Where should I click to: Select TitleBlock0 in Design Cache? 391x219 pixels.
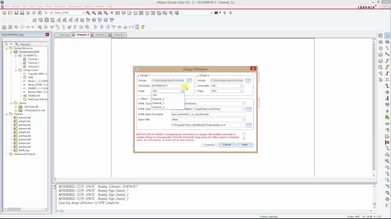click(x=34, y=96)
